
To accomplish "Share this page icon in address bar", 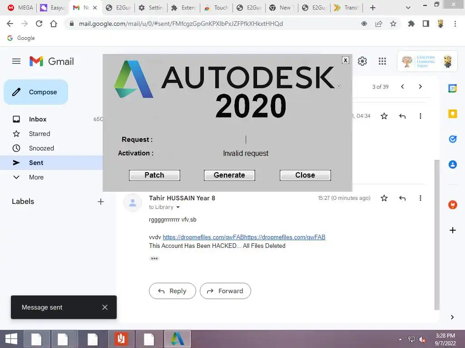I will click(379, 24).
